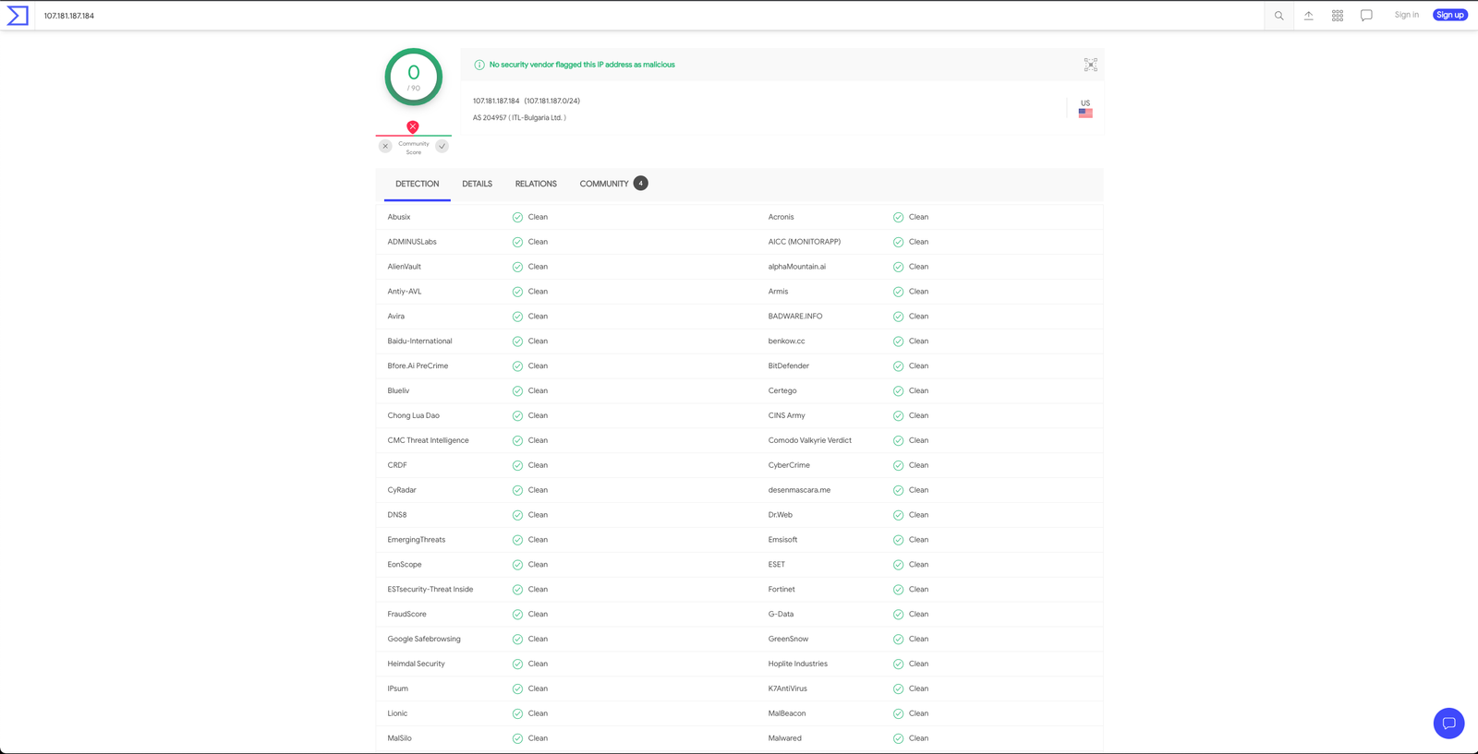
Task: Click the clean checkmark for Avira
Action: pyautogui.click(x=517, y=317)
